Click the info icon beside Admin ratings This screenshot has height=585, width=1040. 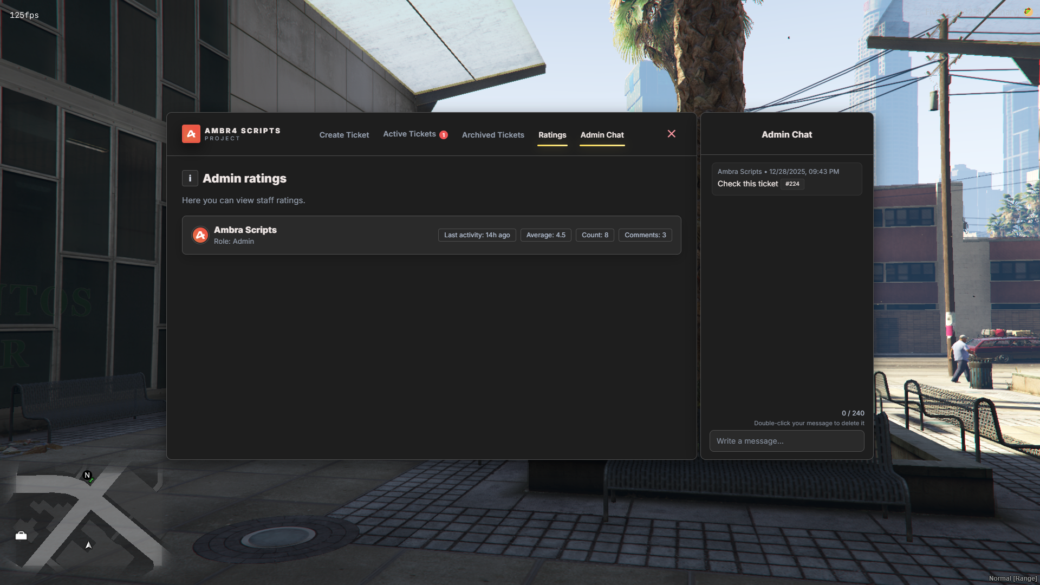[190, 178]
